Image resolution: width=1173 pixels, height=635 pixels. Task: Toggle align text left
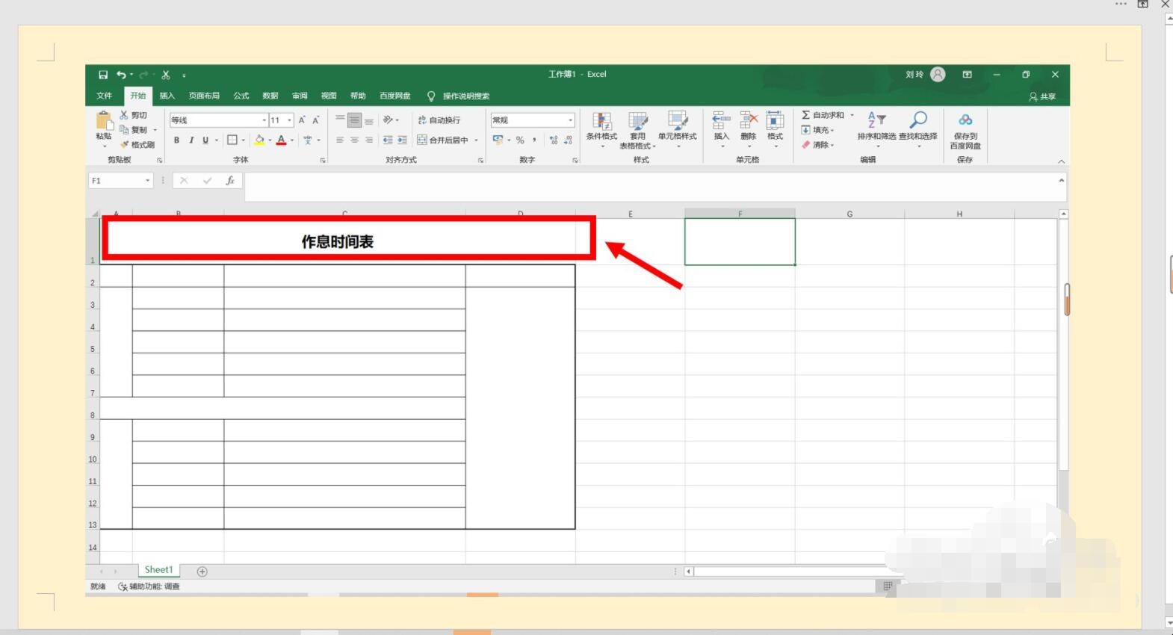pos(340,140)
